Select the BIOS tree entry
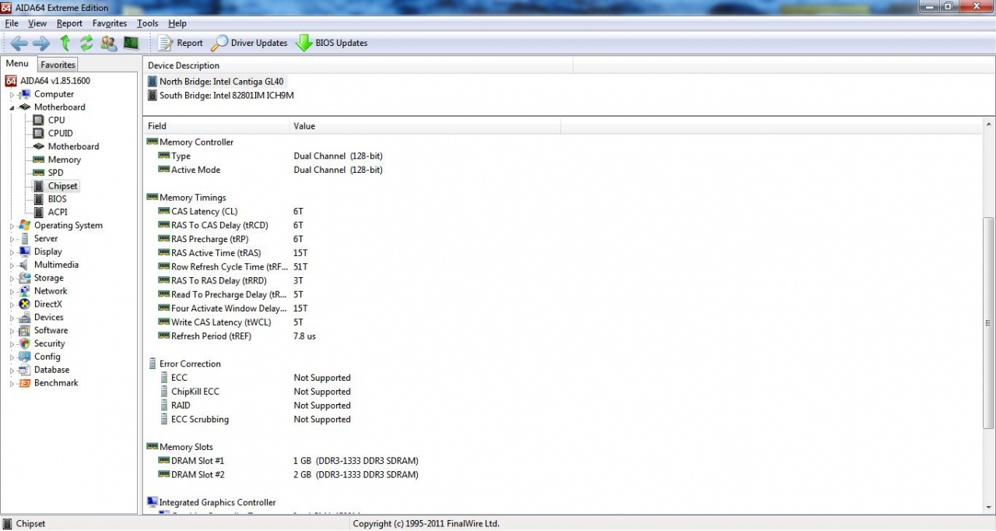Image resolution: width=996 pixels, height=531 pixels. [58, 199]
